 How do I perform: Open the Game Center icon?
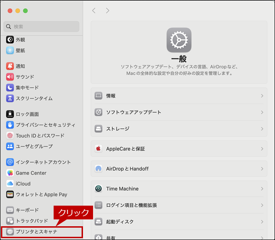pyautogui.click(x=10, y=173)
